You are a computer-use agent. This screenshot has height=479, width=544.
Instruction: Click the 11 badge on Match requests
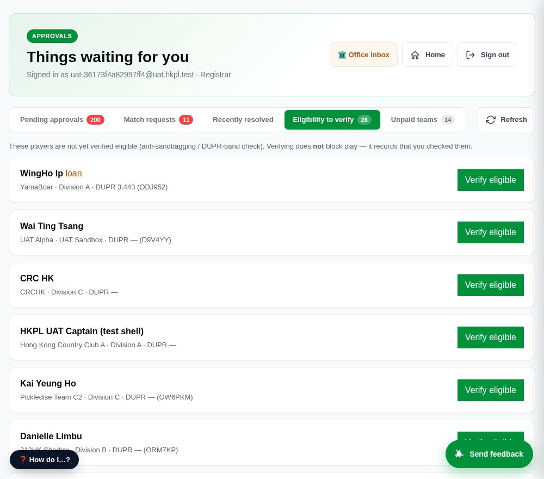186,120
